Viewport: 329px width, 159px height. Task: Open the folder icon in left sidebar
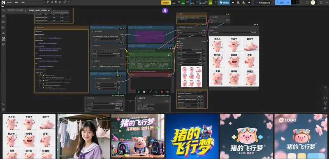point(3,27)
